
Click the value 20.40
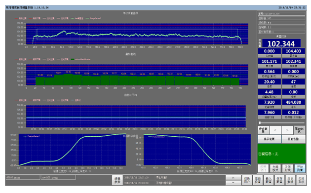click(270, 82)
